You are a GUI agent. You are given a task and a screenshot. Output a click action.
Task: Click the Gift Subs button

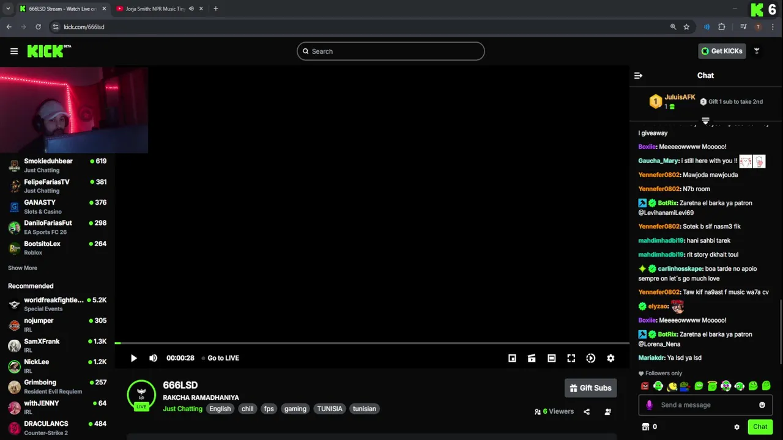[590, 388]
